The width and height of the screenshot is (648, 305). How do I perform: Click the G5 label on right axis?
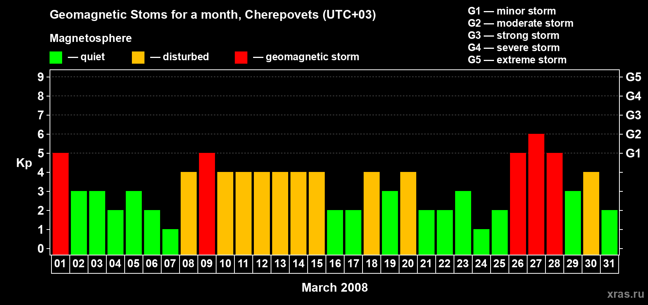633,77
